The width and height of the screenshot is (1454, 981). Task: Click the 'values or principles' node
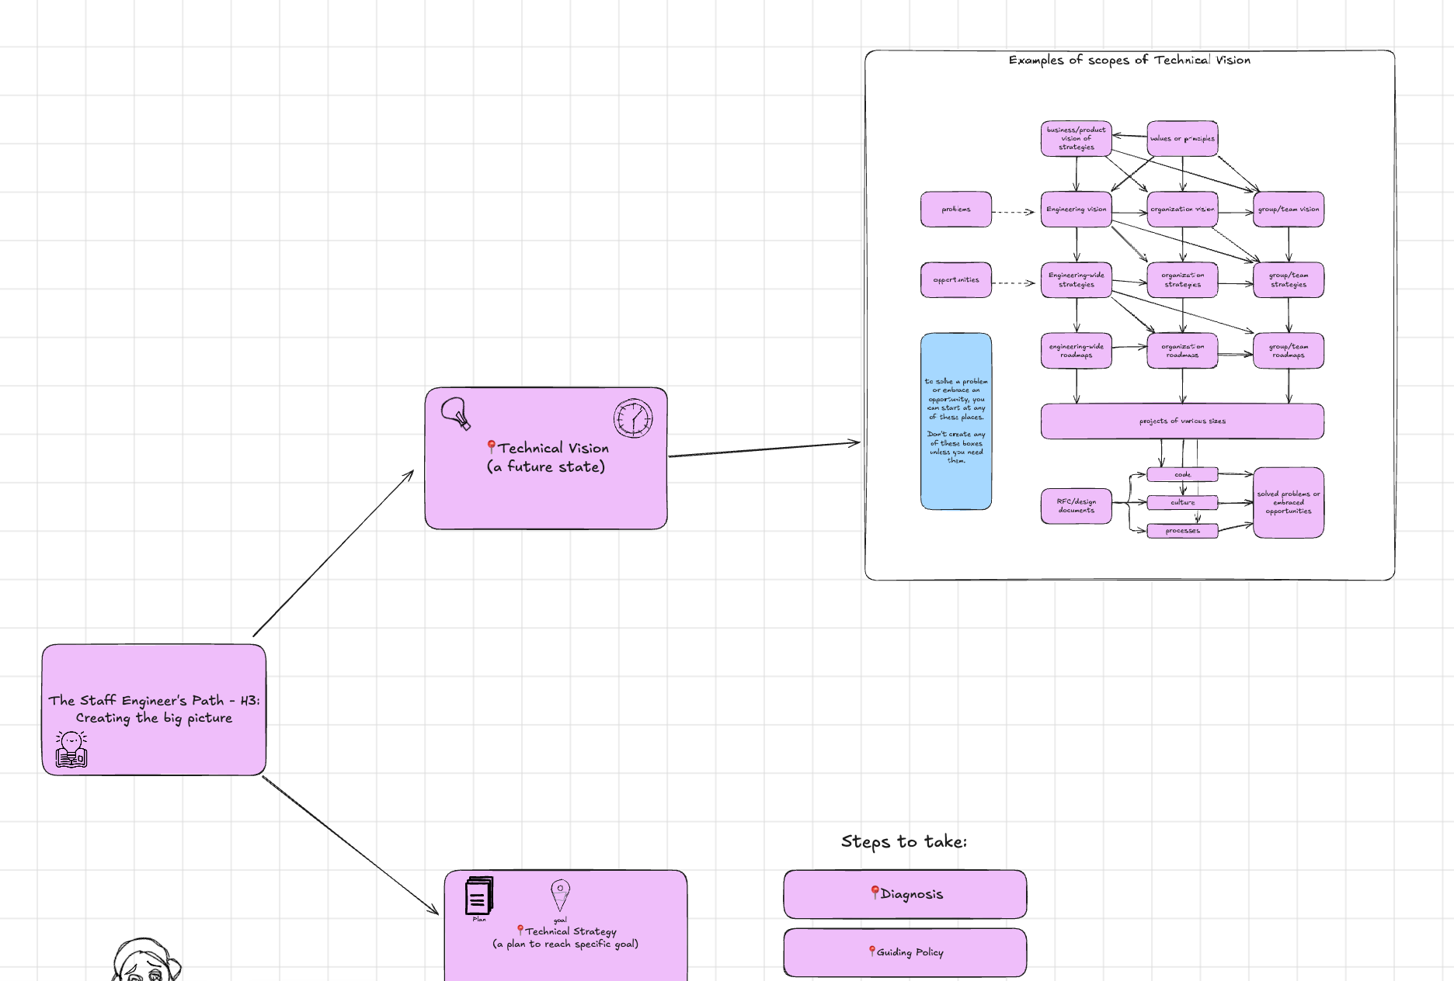coord(1181,139)
